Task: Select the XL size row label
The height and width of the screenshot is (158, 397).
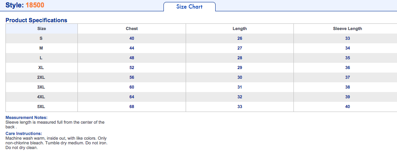Action: [41, 68]
